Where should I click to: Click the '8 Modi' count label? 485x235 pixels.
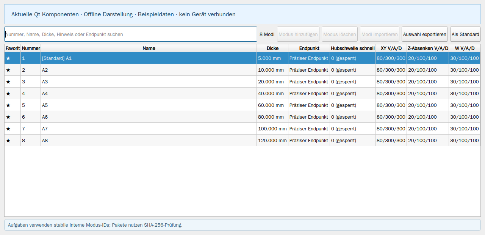pyautogui.click(x=267, y=34)
